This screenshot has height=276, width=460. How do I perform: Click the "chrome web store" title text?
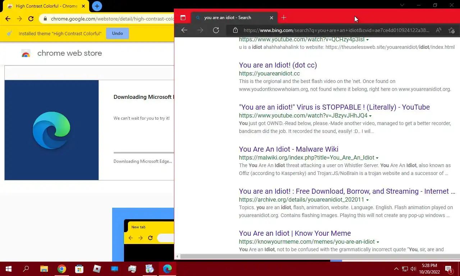pos(70,53)
